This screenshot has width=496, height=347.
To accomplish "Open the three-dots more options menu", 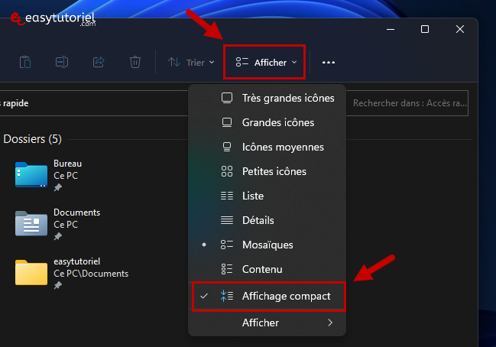I will [329, 63].
